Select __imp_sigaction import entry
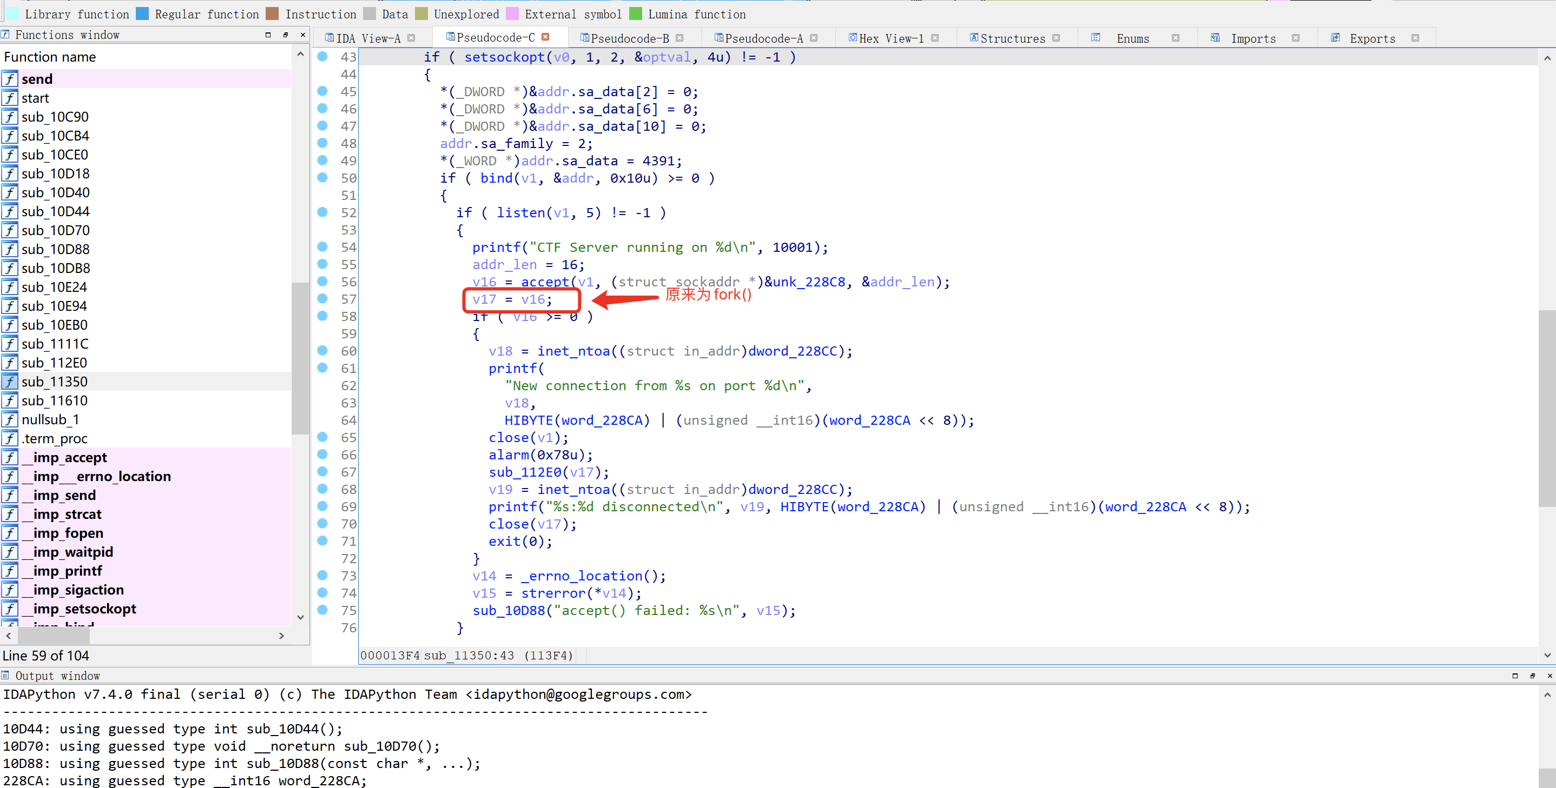Image resolution: width=1556 pixels, height=788 pixels. tap(146, 590)
